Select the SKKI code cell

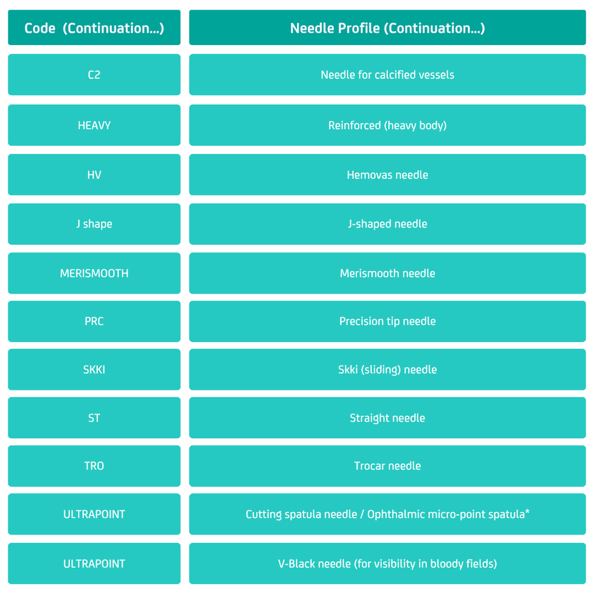[x=94, y=369]
